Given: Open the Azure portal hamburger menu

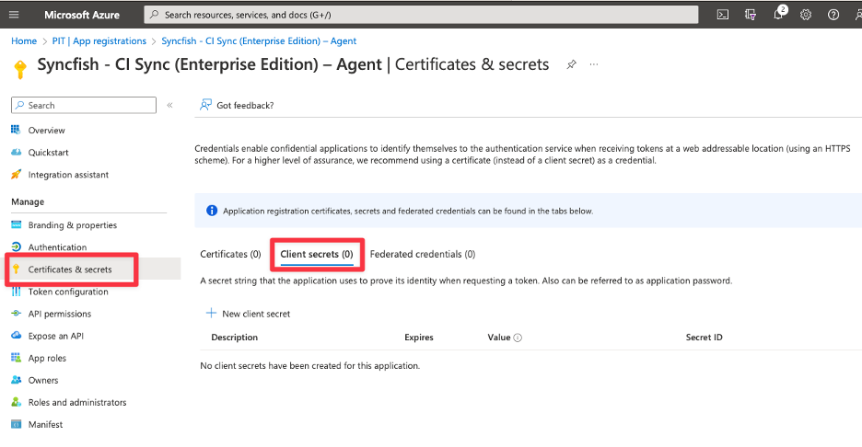Looking at the screenshot, I should (x=14, y=15).
